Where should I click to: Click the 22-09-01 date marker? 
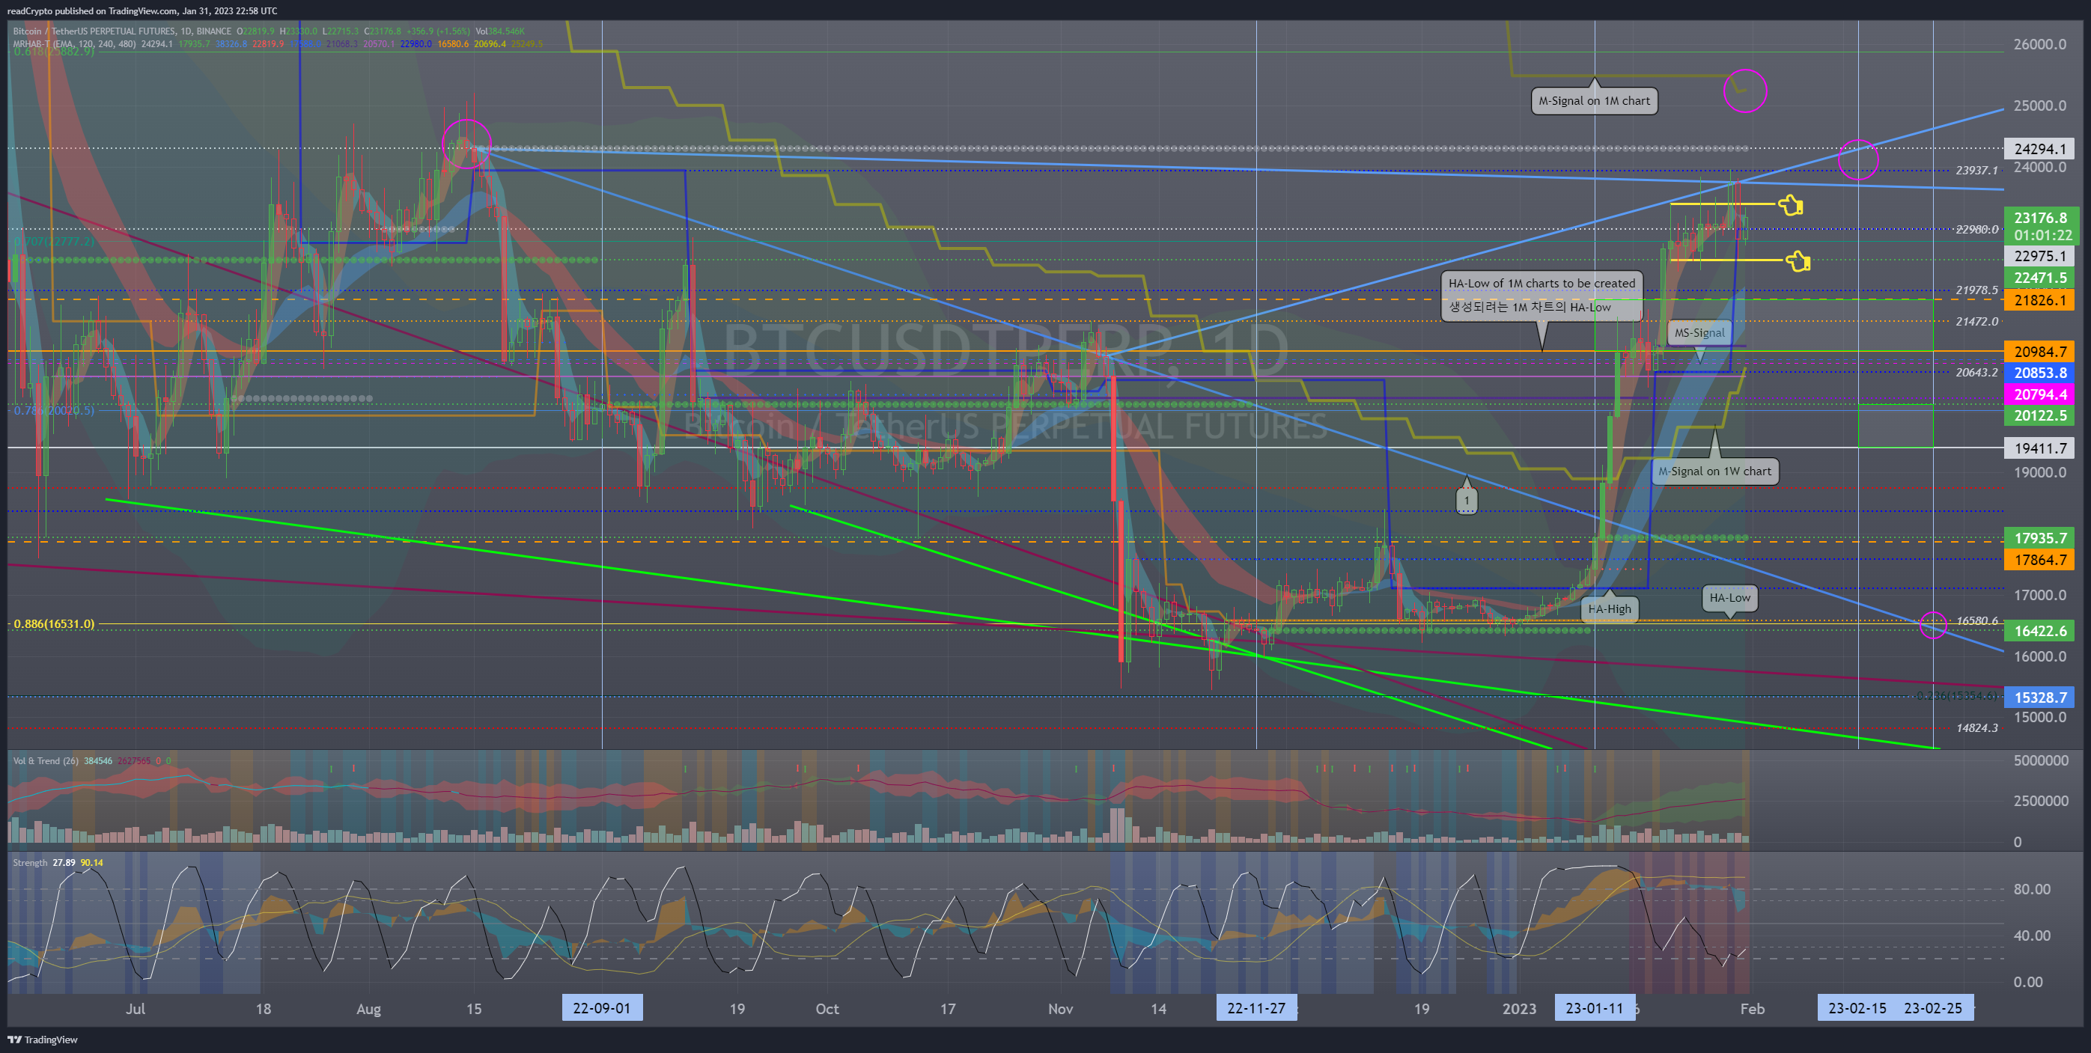point(601,1008)
